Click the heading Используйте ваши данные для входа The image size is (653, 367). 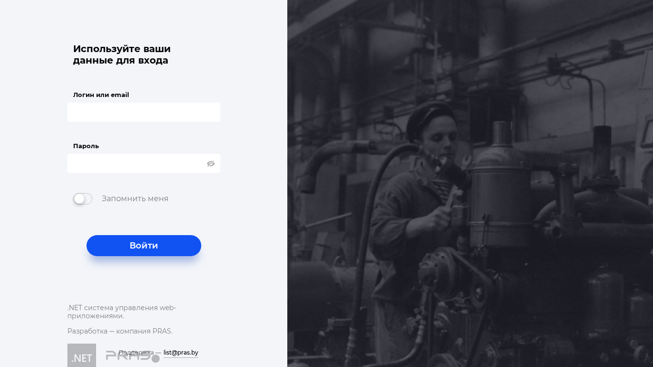tap(122, 54)
